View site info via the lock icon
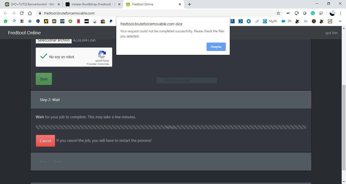This screenshot has height=184, width=346. pos(40,13)
